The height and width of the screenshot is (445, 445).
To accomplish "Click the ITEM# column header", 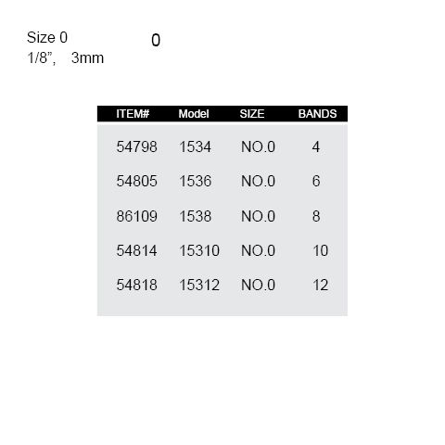I will 133,114.
